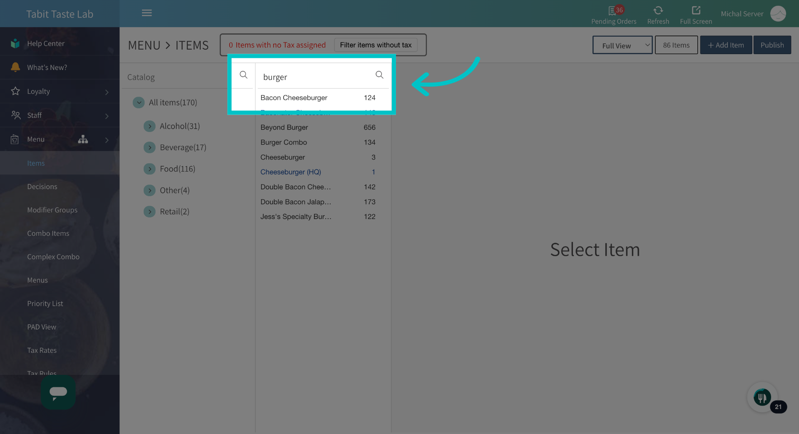Viewport: 799px width, 434px height.
Task: Open Pending Orders from the top bar
Action: [x=614, y=14]
